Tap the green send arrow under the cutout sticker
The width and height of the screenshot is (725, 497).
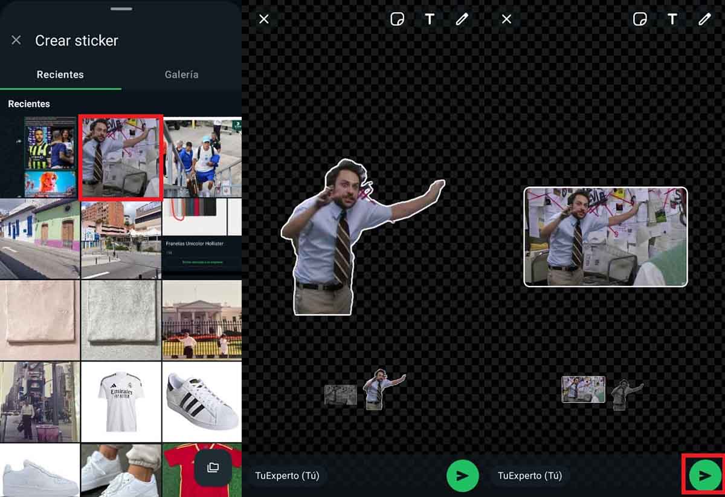tap(462, 476)
